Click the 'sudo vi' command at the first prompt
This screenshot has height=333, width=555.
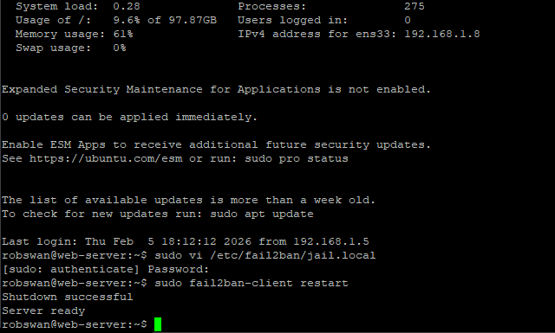[179, 255]
